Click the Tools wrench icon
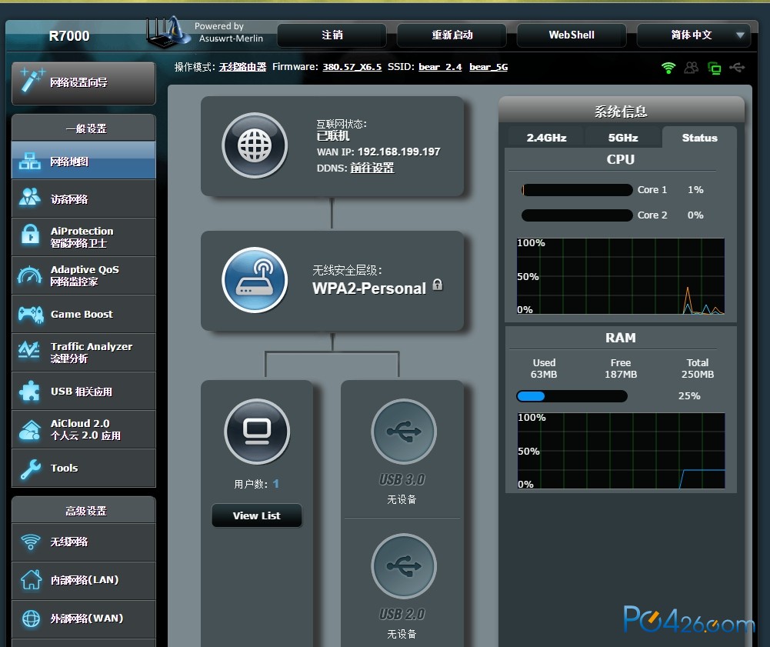The width and height of the screenshot is (770, 647). click(31, 469)
